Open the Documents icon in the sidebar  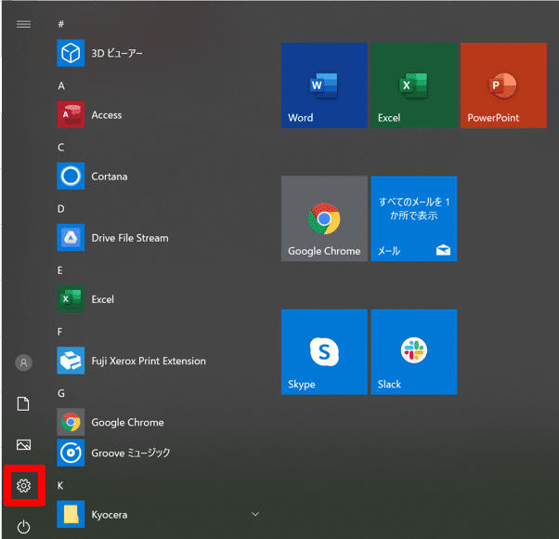[x=23, y=404]
